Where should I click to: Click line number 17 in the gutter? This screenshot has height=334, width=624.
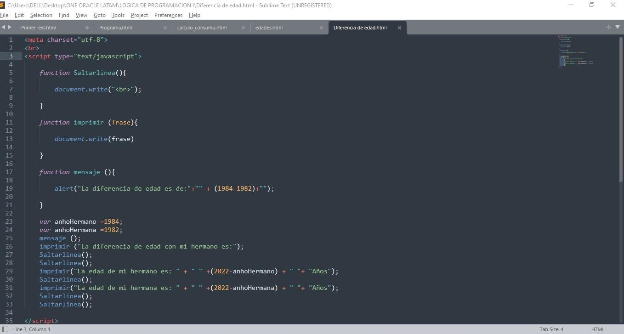(x=9, y=172)
